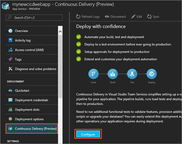Click the App Service - PREVIEW subtitle
The width and height of the screenshot is (182, 144).
click(x=26, y=9)
